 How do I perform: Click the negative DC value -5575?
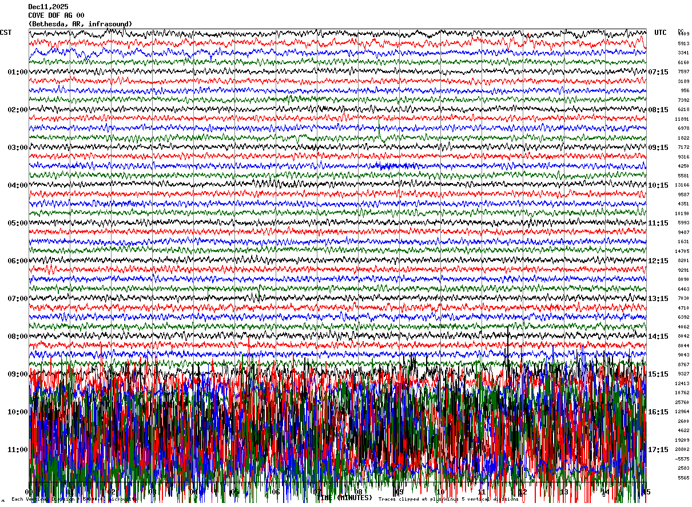pos(682,459)
